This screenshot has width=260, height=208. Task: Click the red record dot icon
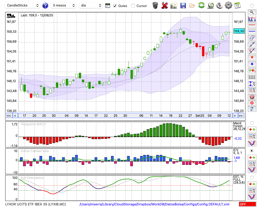[x=252, y=103]
